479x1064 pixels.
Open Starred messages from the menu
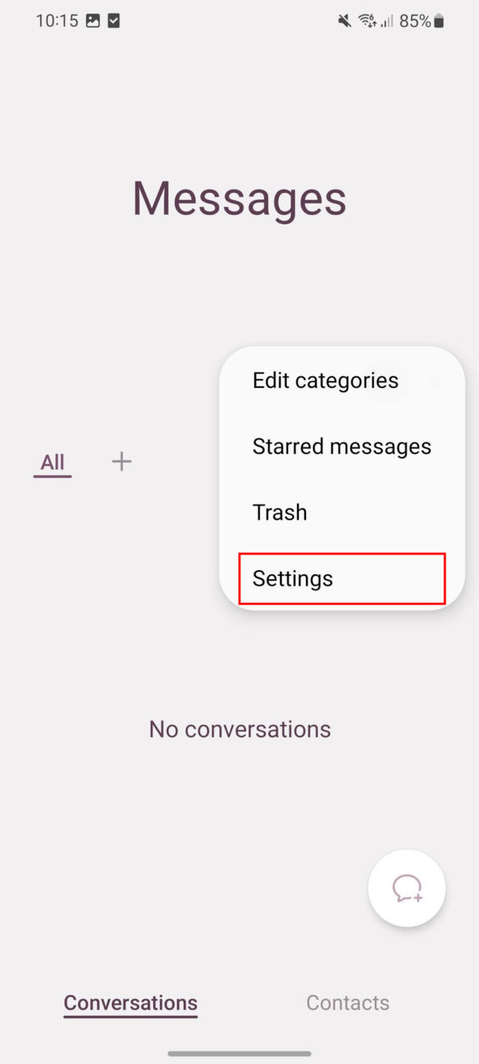(342, 446)
